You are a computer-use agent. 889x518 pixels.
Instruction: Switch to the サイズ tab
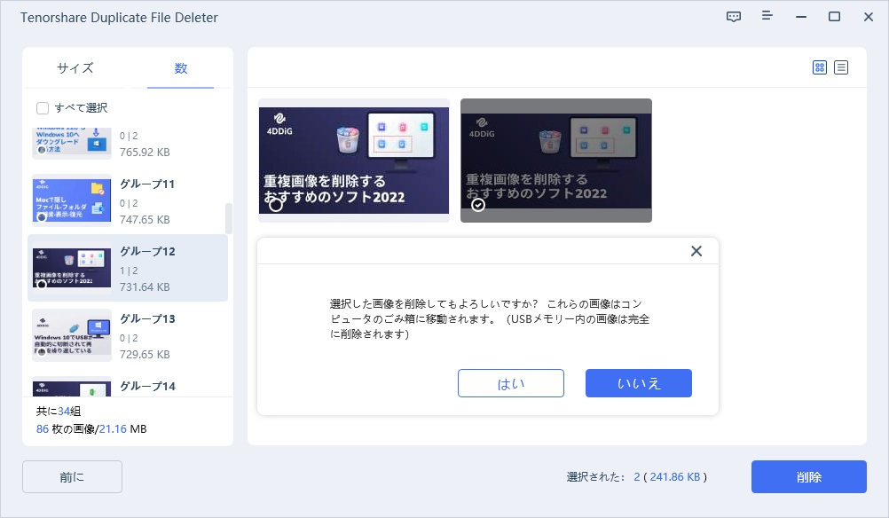click(75, 68)
